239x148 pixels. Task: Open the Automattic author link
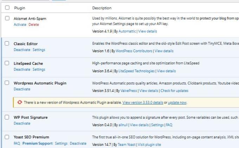pos(127,31)
